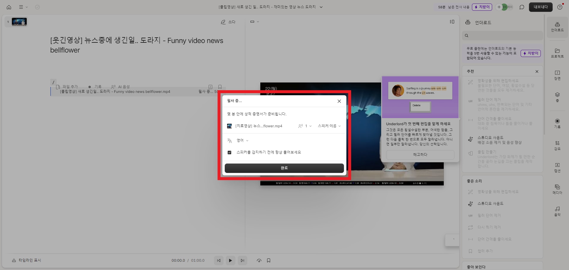
Task: Click the video preview canvas
Action: click(352, 134)
